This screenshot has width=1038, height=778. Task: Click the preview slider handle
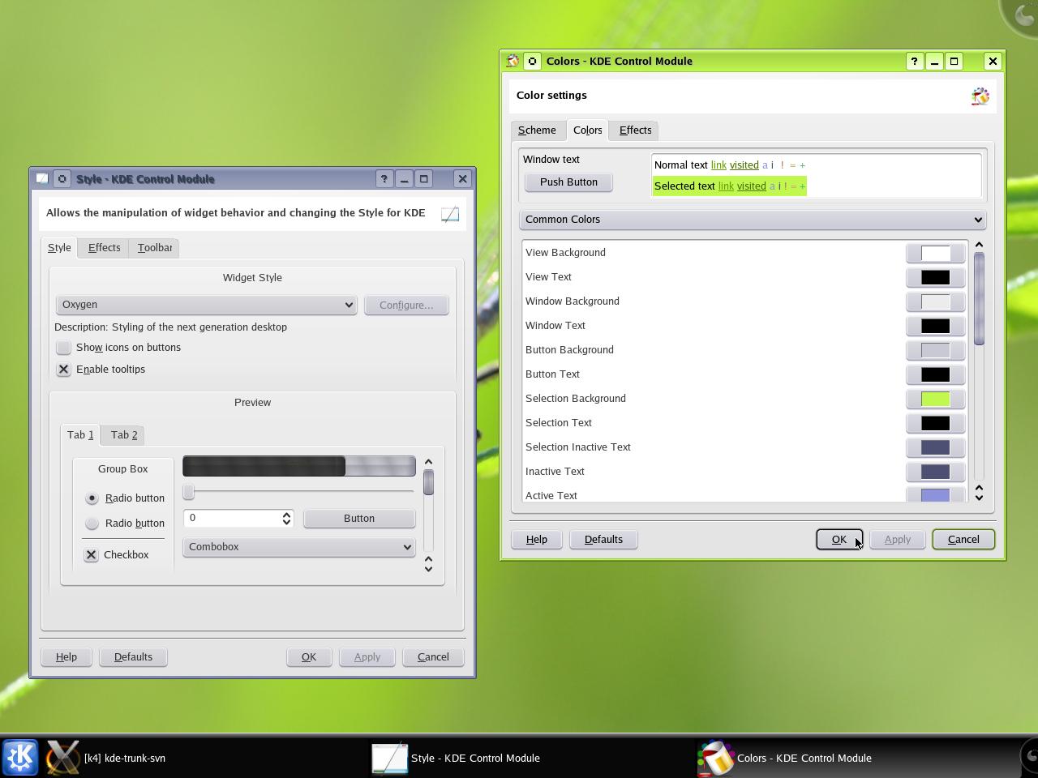(188, 492)
